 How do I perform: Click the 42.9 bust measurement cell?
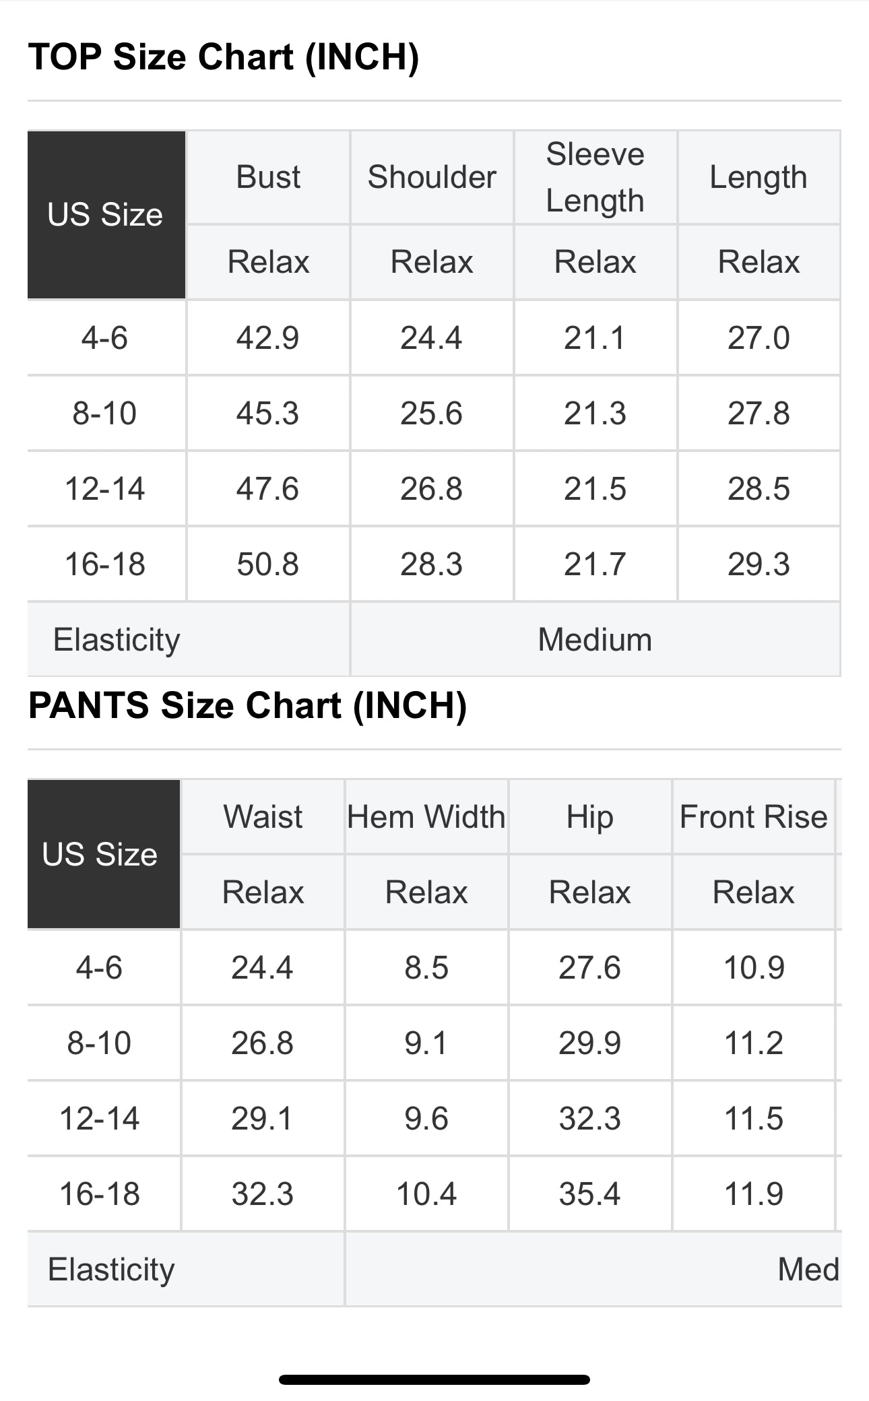pyautogui.click(x=267, y=337)
